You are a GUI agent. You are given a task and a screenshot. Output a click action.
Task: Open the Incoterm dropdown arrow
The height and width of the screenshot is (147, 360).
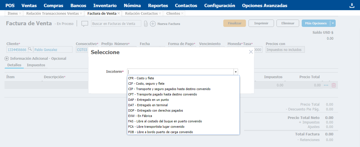236,72
